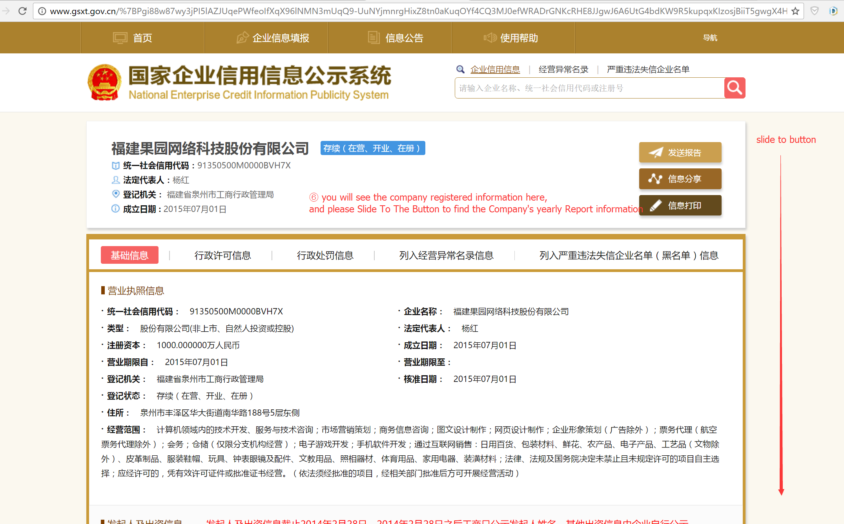Click the red magnifier search button

735,88
